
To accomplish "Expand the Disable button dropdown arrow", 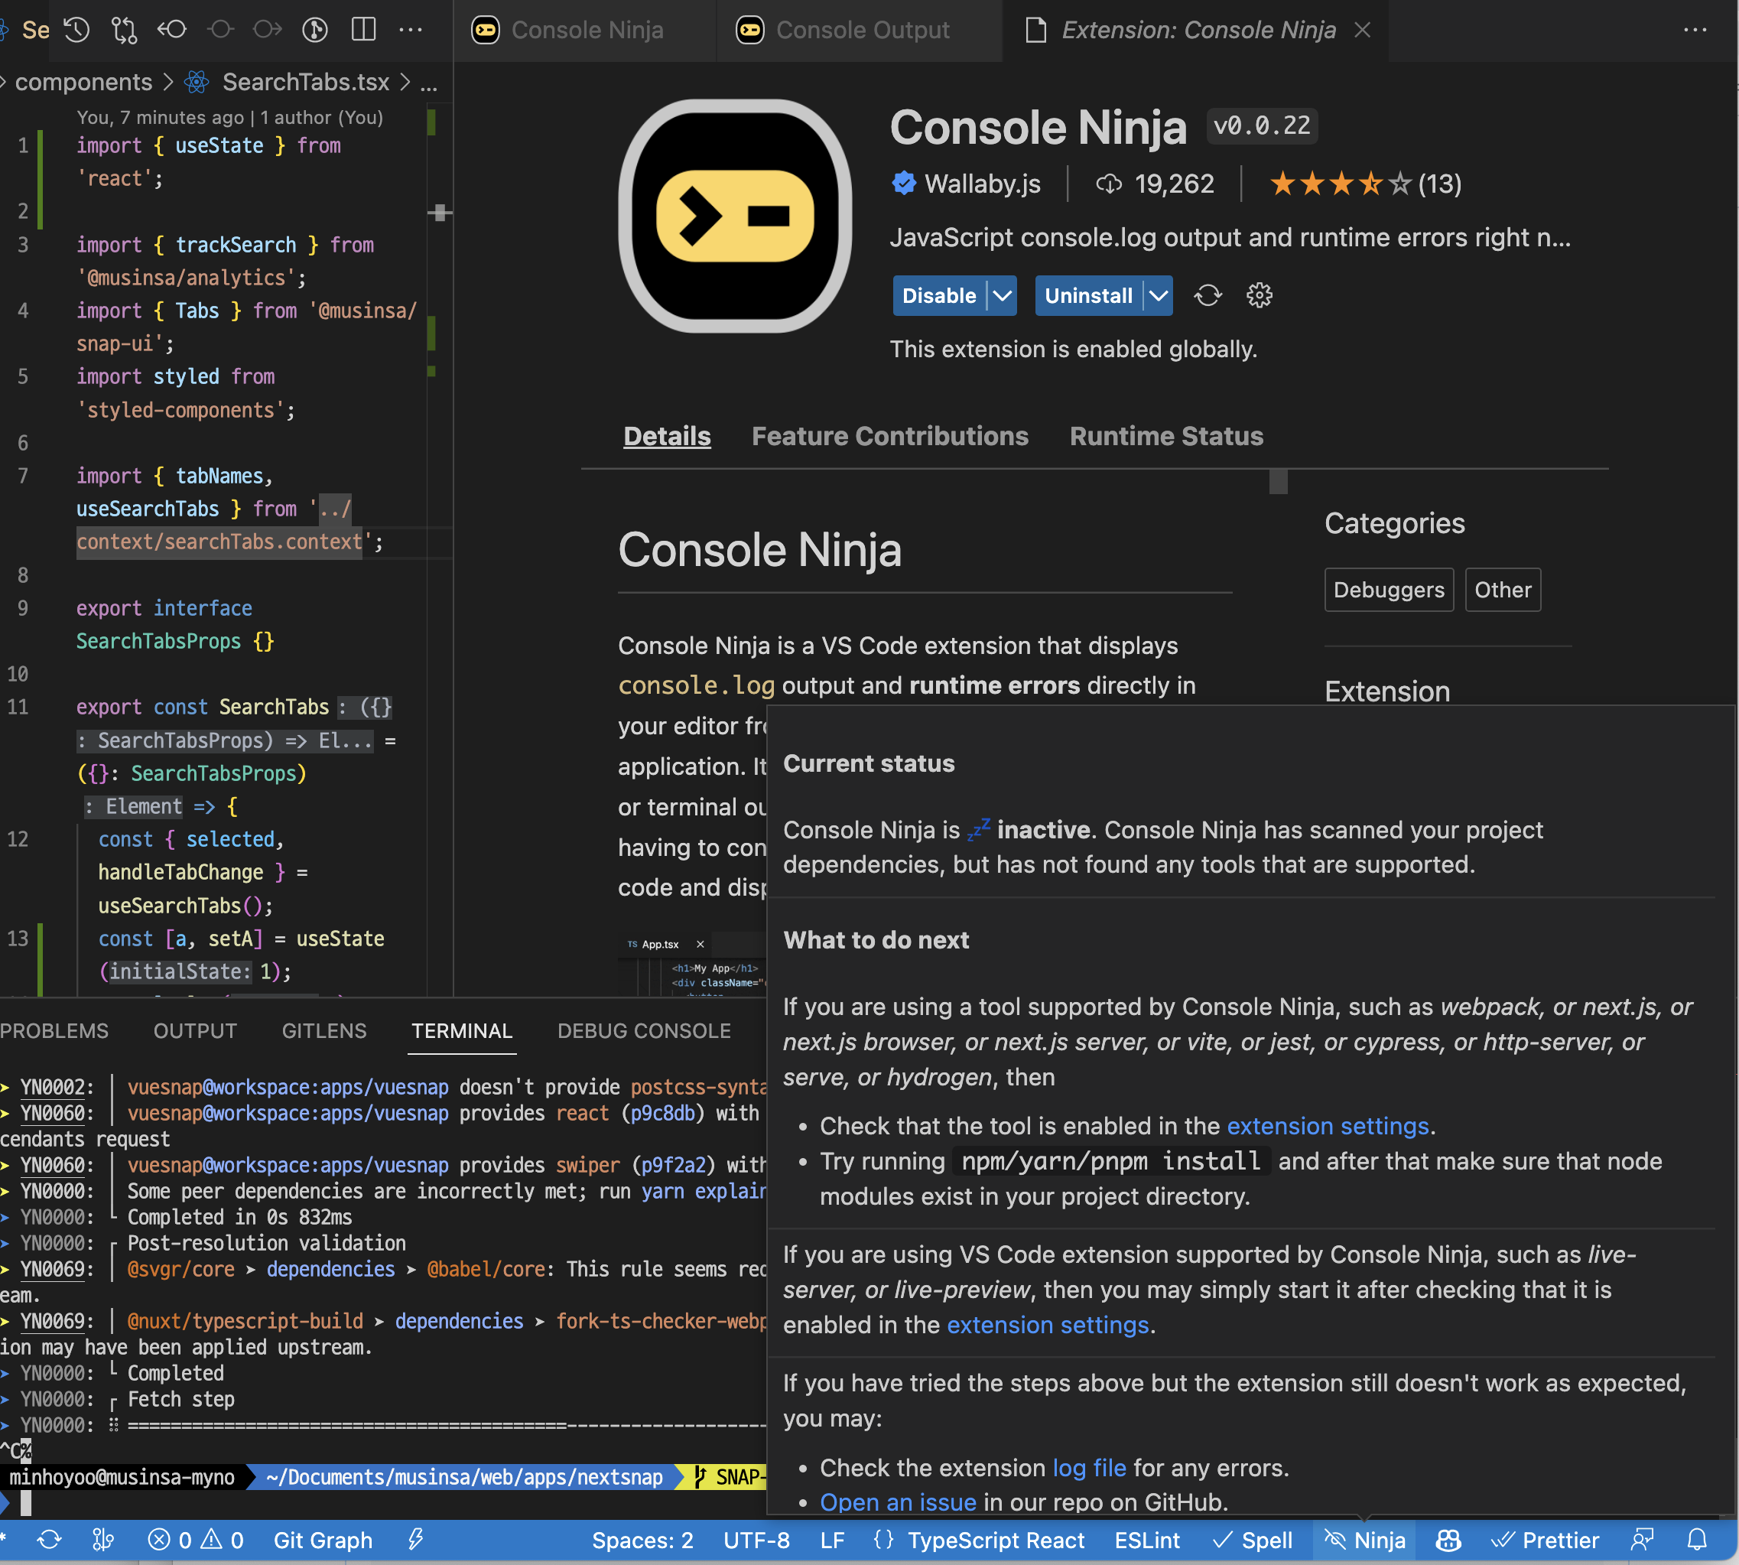I will (x=1003, y=296).
